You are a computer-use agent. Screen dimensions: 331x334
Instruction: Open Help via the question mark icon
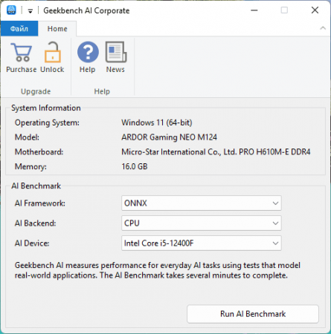pos(88,52)
